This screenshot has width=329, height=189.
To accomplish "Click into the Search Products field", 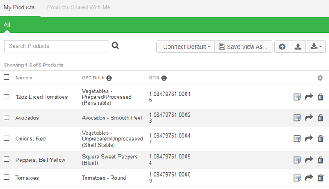I will [x=56, y=46].
